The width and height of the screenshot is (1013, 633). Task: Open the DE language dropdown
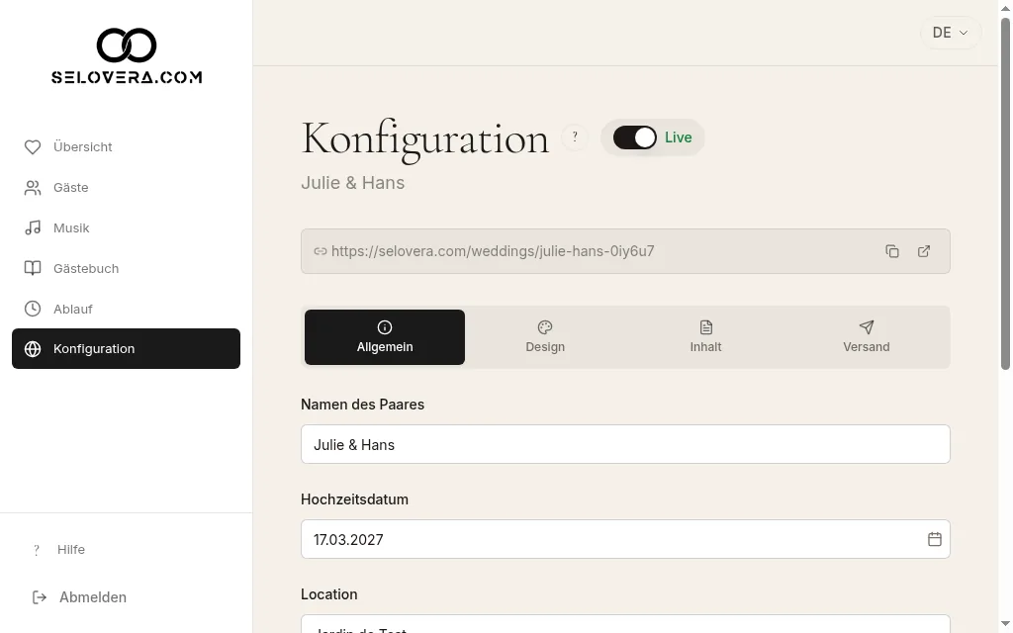point(951,33)
